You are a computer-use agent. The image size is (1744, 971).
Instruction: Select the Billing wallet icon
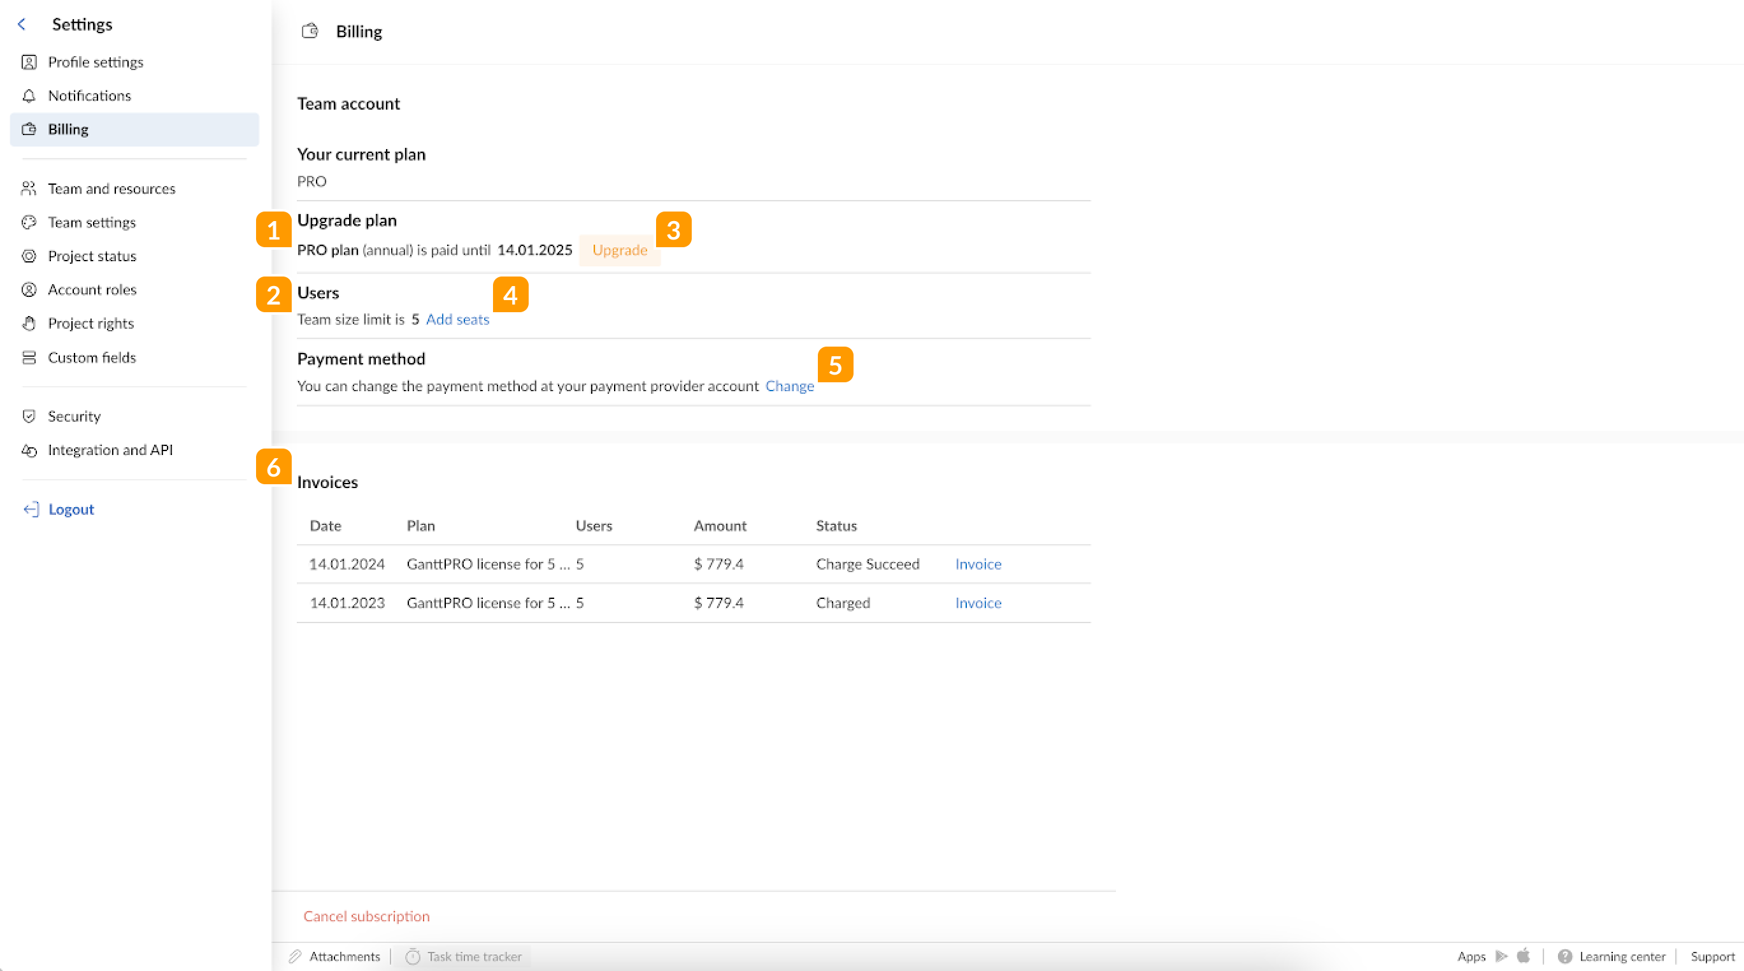29,129
